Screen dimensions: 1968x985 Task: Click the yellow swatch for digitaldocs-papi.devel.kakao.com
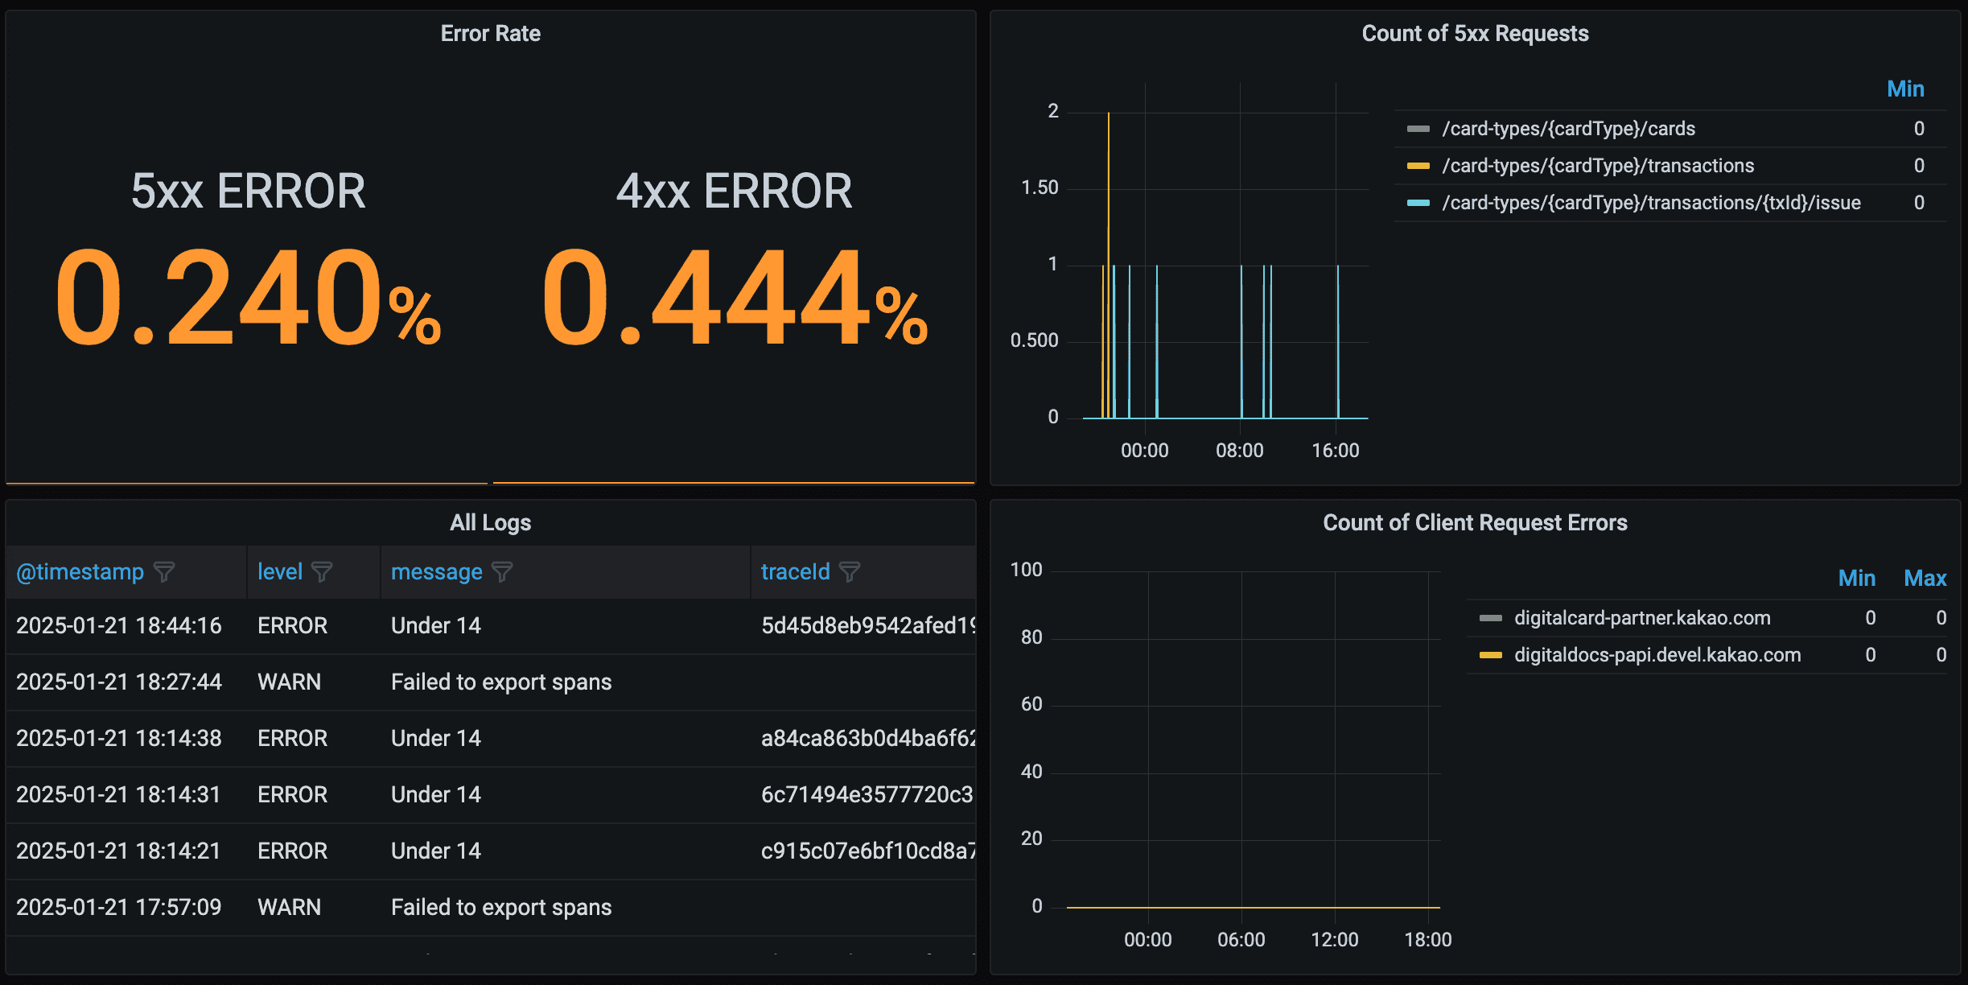tap(1490, 655)
